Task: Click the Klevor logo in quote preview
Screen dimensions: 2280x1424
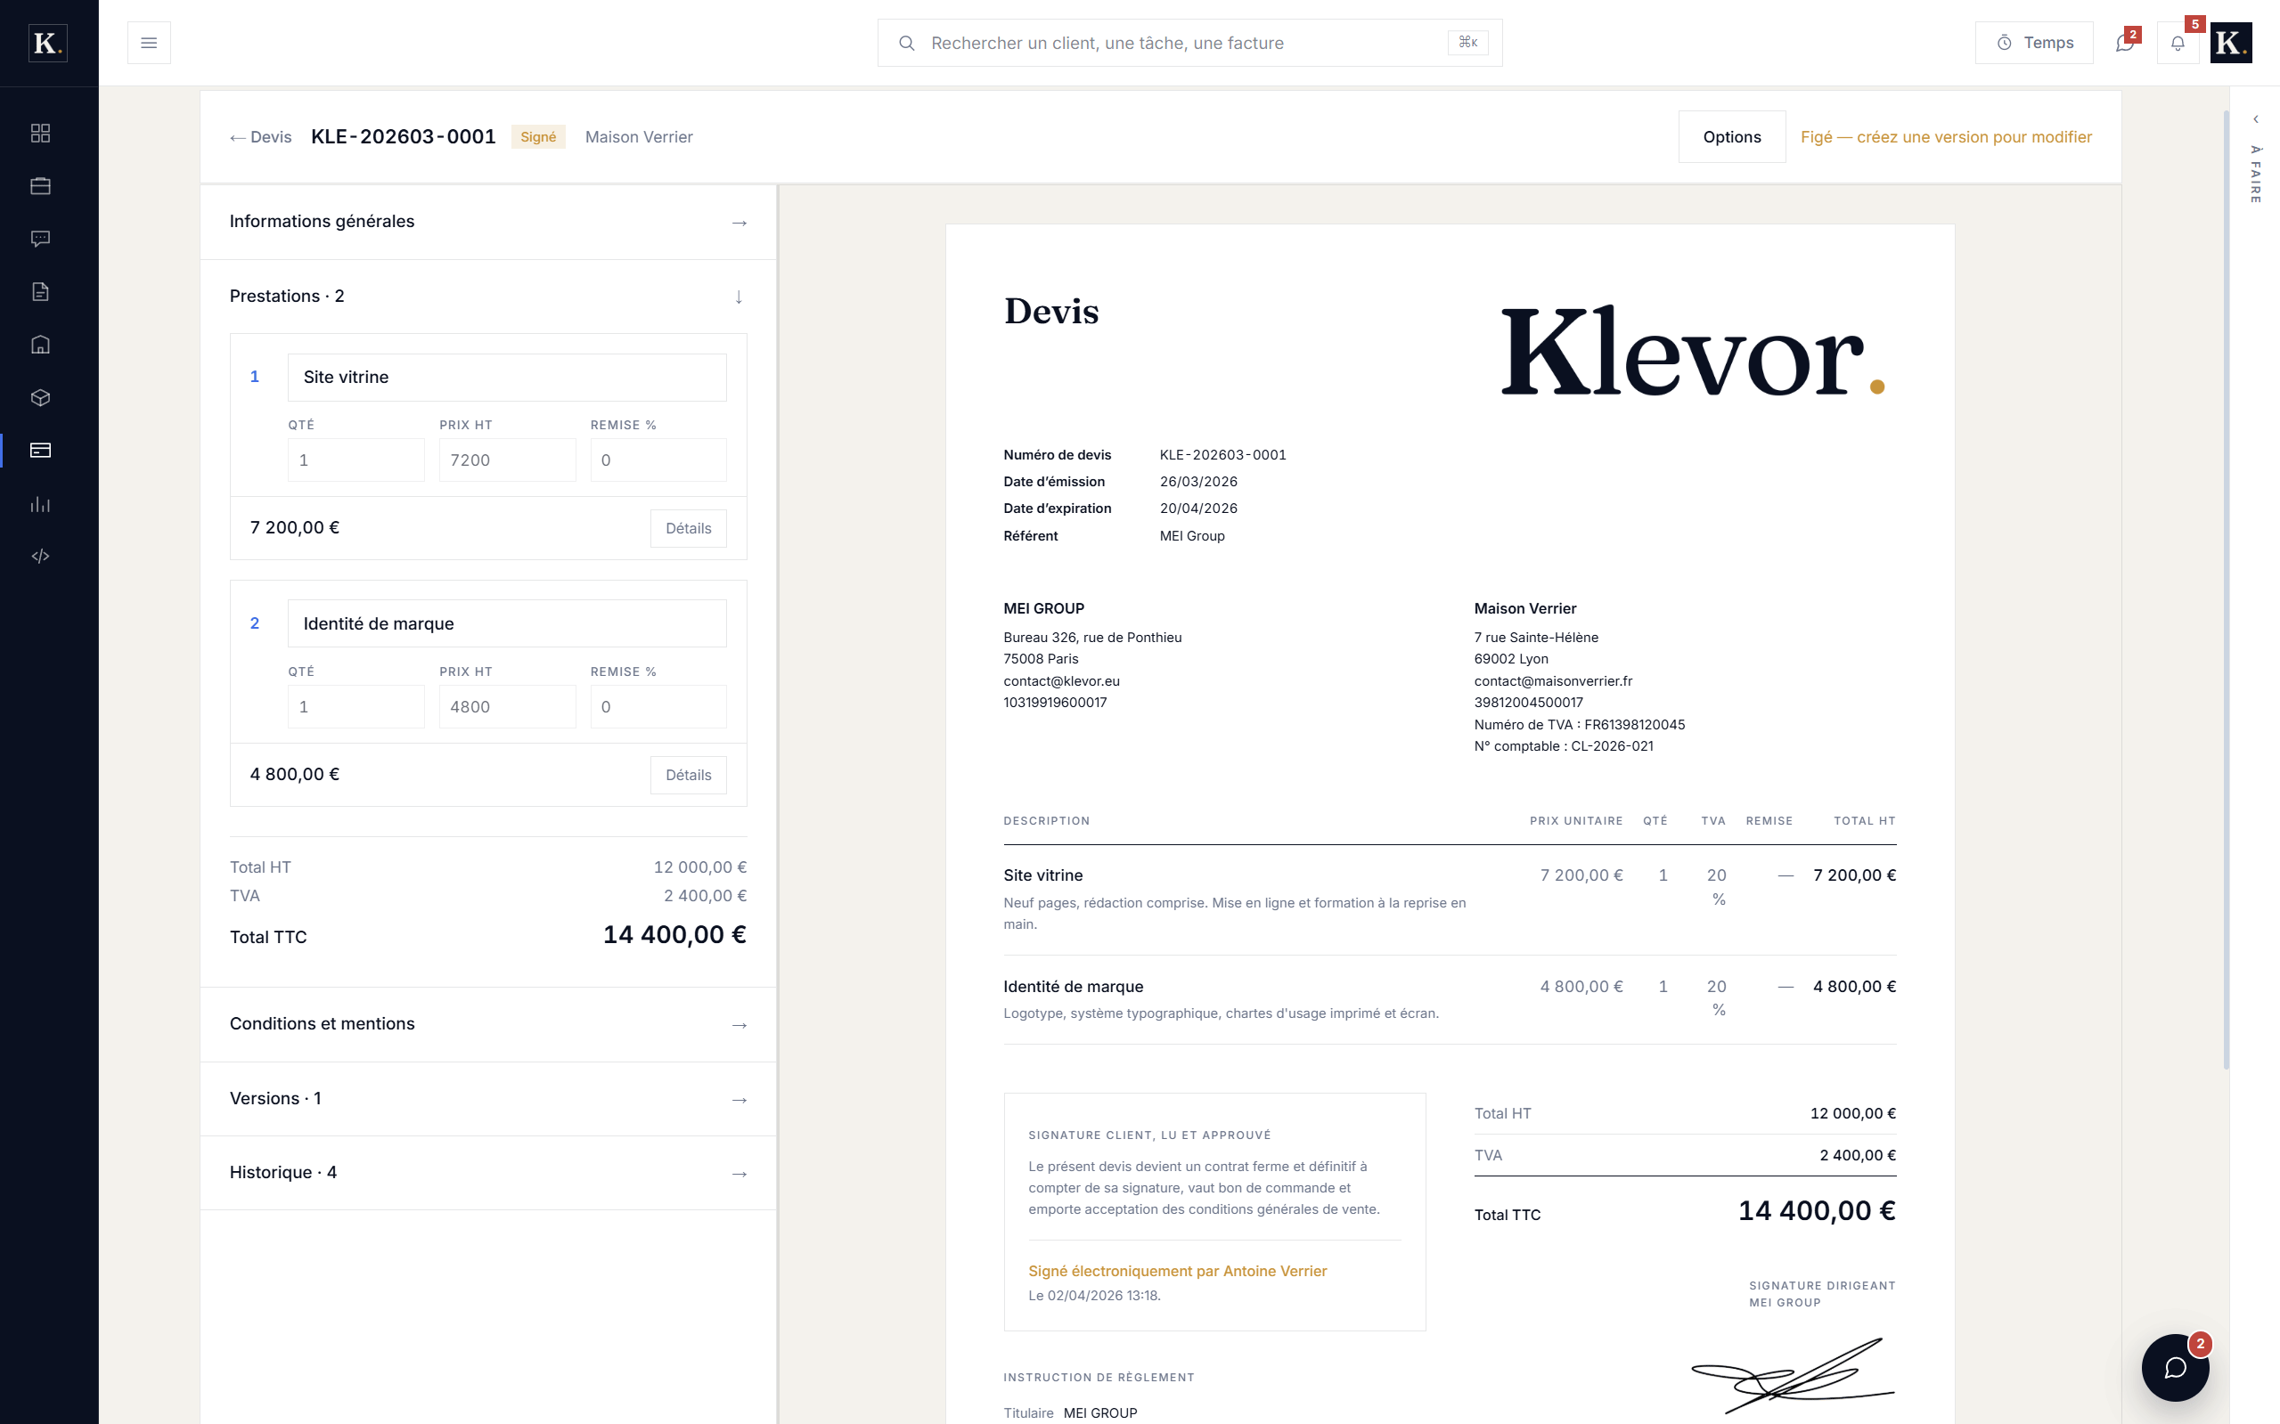Action: tap(1692, 351)
